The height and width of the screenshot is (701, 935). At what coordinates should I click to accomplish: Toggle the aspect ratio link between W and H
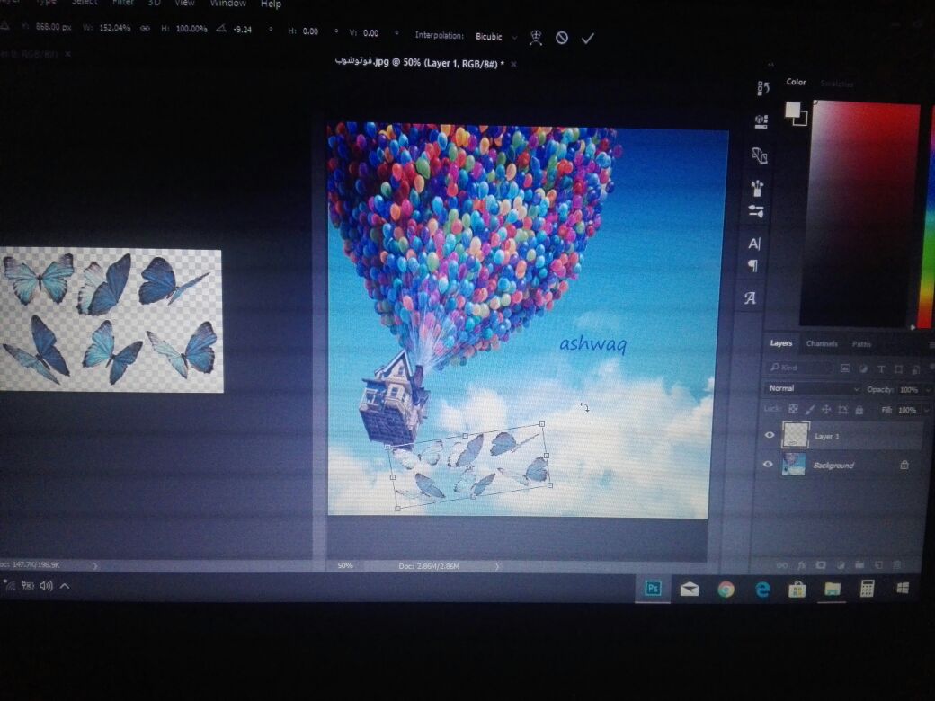145,29
